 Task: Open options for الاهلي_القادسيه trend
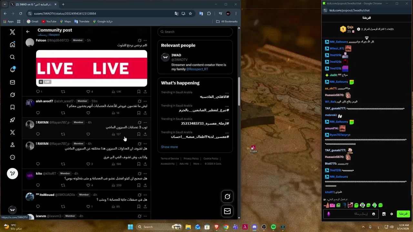pos(227,92)
